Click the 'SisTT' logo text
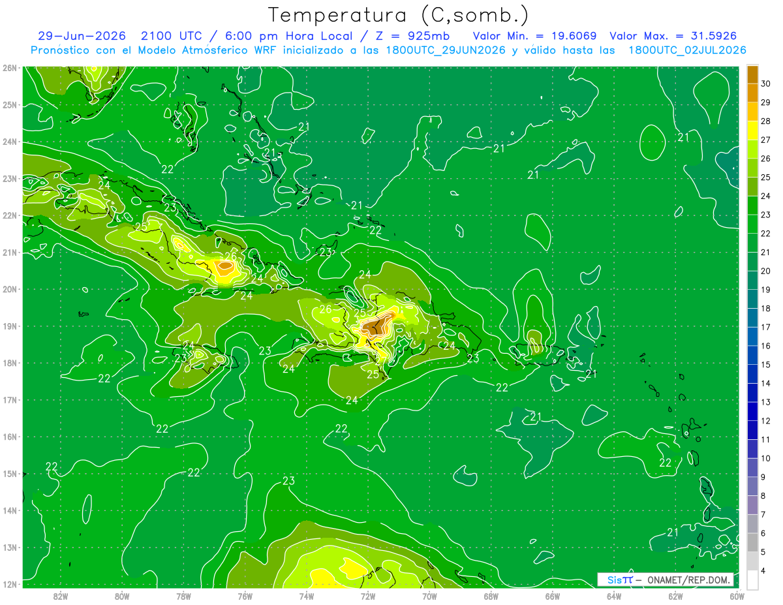Viewport: 783px width, 605px height. tap(620, 580)
